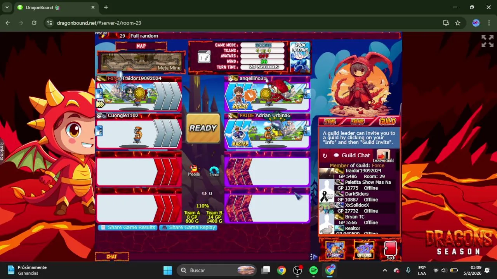Click the Chrome bookmark star icon

point(458,23)
